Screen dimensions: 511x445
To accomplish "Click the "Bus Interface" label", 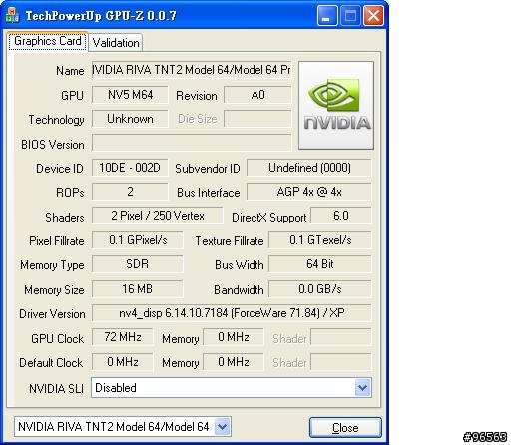I will point(209,193).
